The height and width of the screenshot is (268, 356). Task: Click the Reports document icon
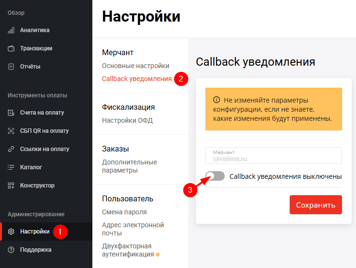[11, 67]
